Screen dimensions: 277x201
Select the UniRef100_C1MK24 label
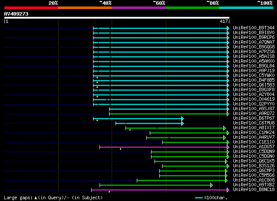[254, 133]
